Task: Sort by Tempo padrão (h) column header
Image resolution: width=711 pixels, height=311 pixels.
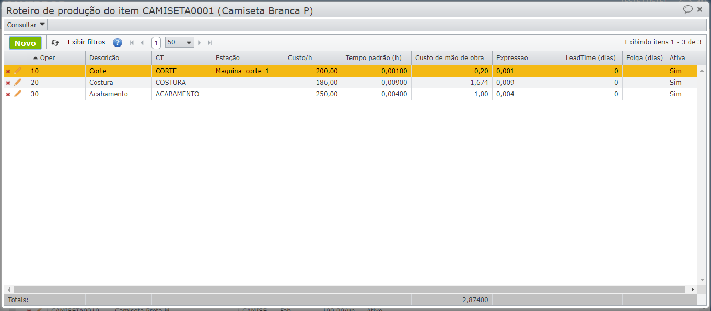Action: [x=377, y=58]
